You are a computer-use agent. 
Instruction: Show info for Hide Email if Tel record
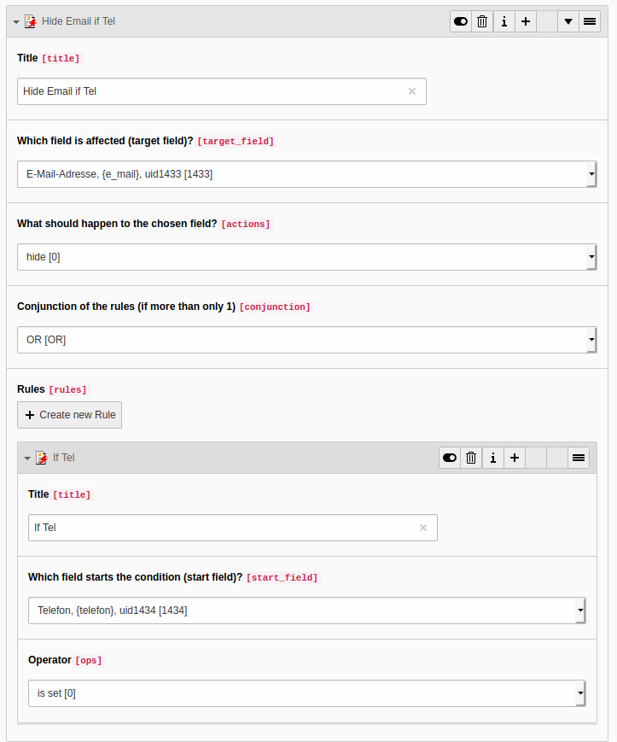(x=504, y=21)
